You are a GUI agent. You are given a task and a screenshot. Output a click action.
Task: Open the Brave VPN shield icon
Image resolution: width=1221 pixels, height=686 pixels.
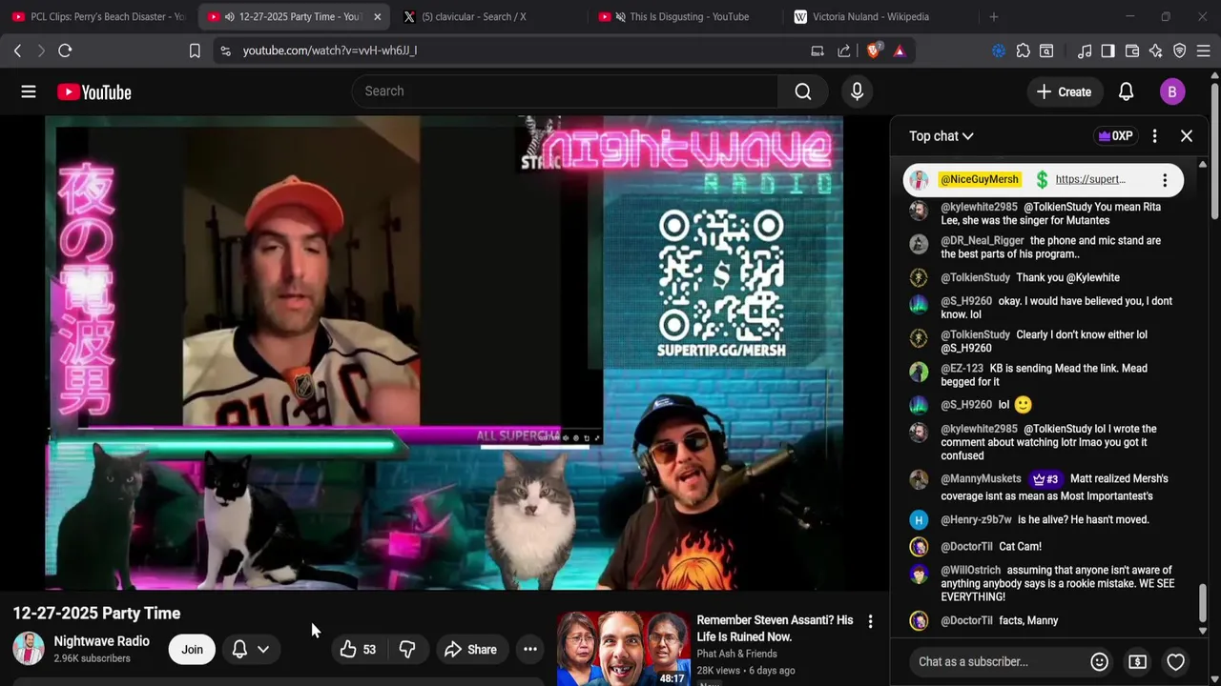pos(1179,50)
